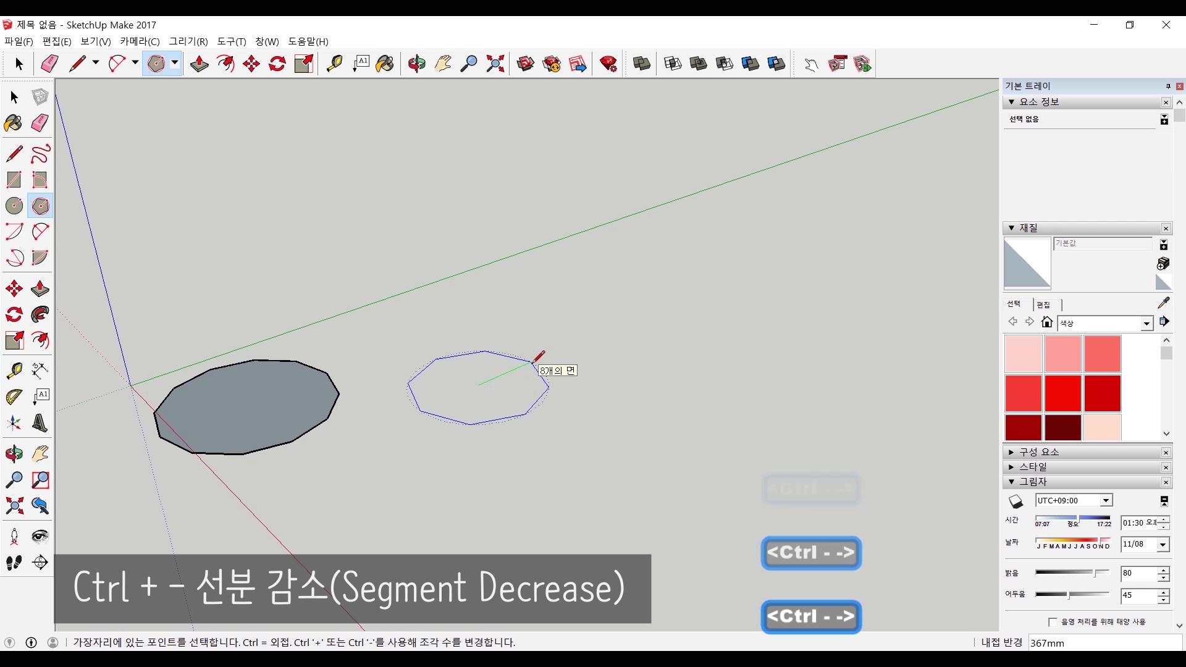Open the UTC+09:00 time zone dropdown
Viewport: 1186px width, 667px height.
(1106, 501)
